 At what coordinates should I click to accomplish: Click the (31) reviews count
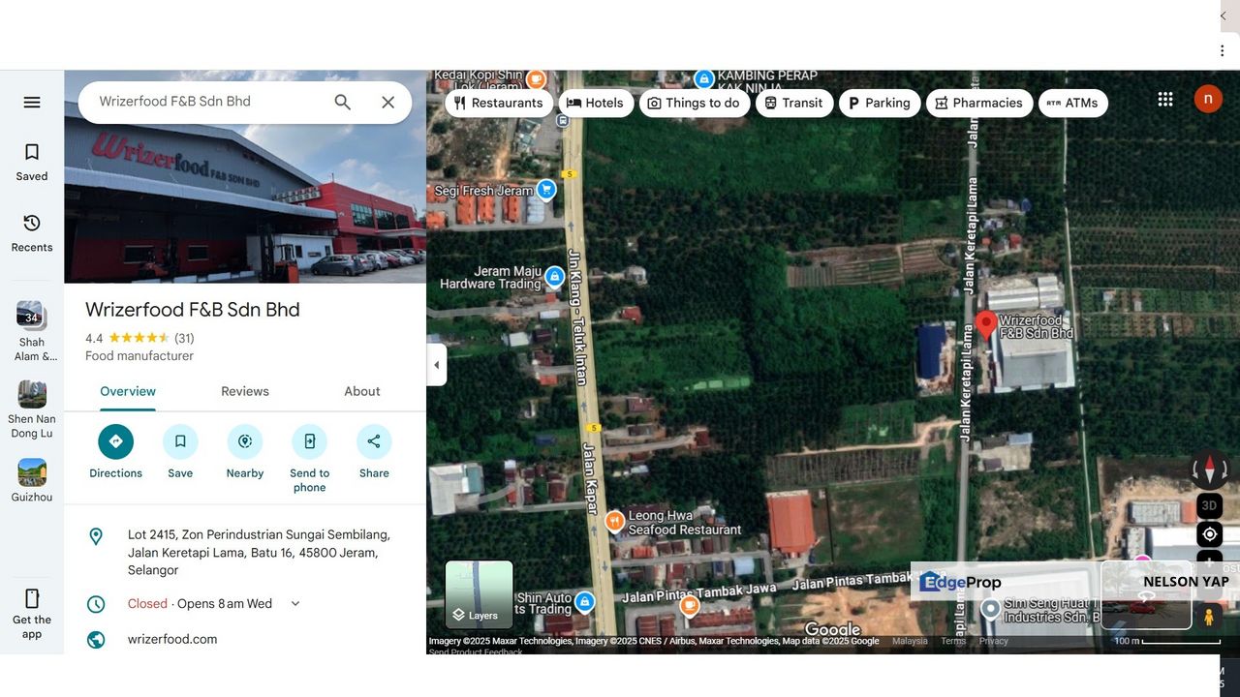pyautogui.click(x=184, y=338)
